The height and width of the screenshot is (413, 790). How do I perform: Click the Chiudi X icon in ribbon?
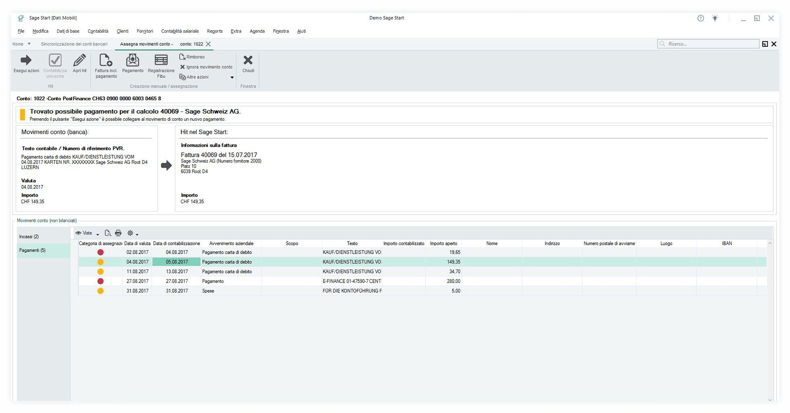click(248, 60)
